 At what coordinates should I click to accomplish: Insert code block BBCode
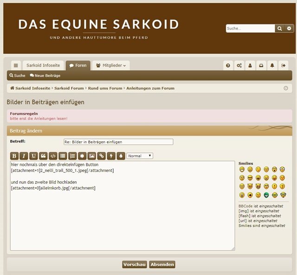(x=53, y=156)
